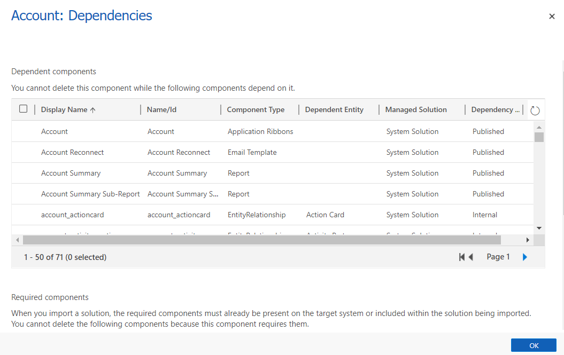
Task: Click the grid's vertical scrollbar thumb
Action: (x=539, y=137)
